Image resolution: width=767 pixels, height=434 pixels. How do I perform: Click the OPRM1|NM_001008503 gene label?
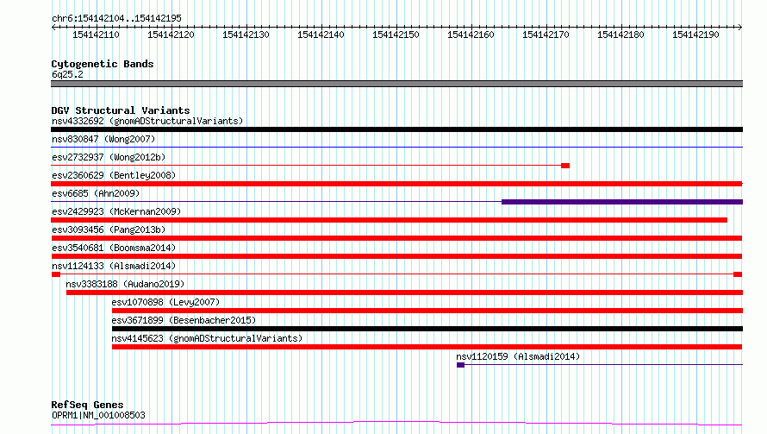pos(98,415)
